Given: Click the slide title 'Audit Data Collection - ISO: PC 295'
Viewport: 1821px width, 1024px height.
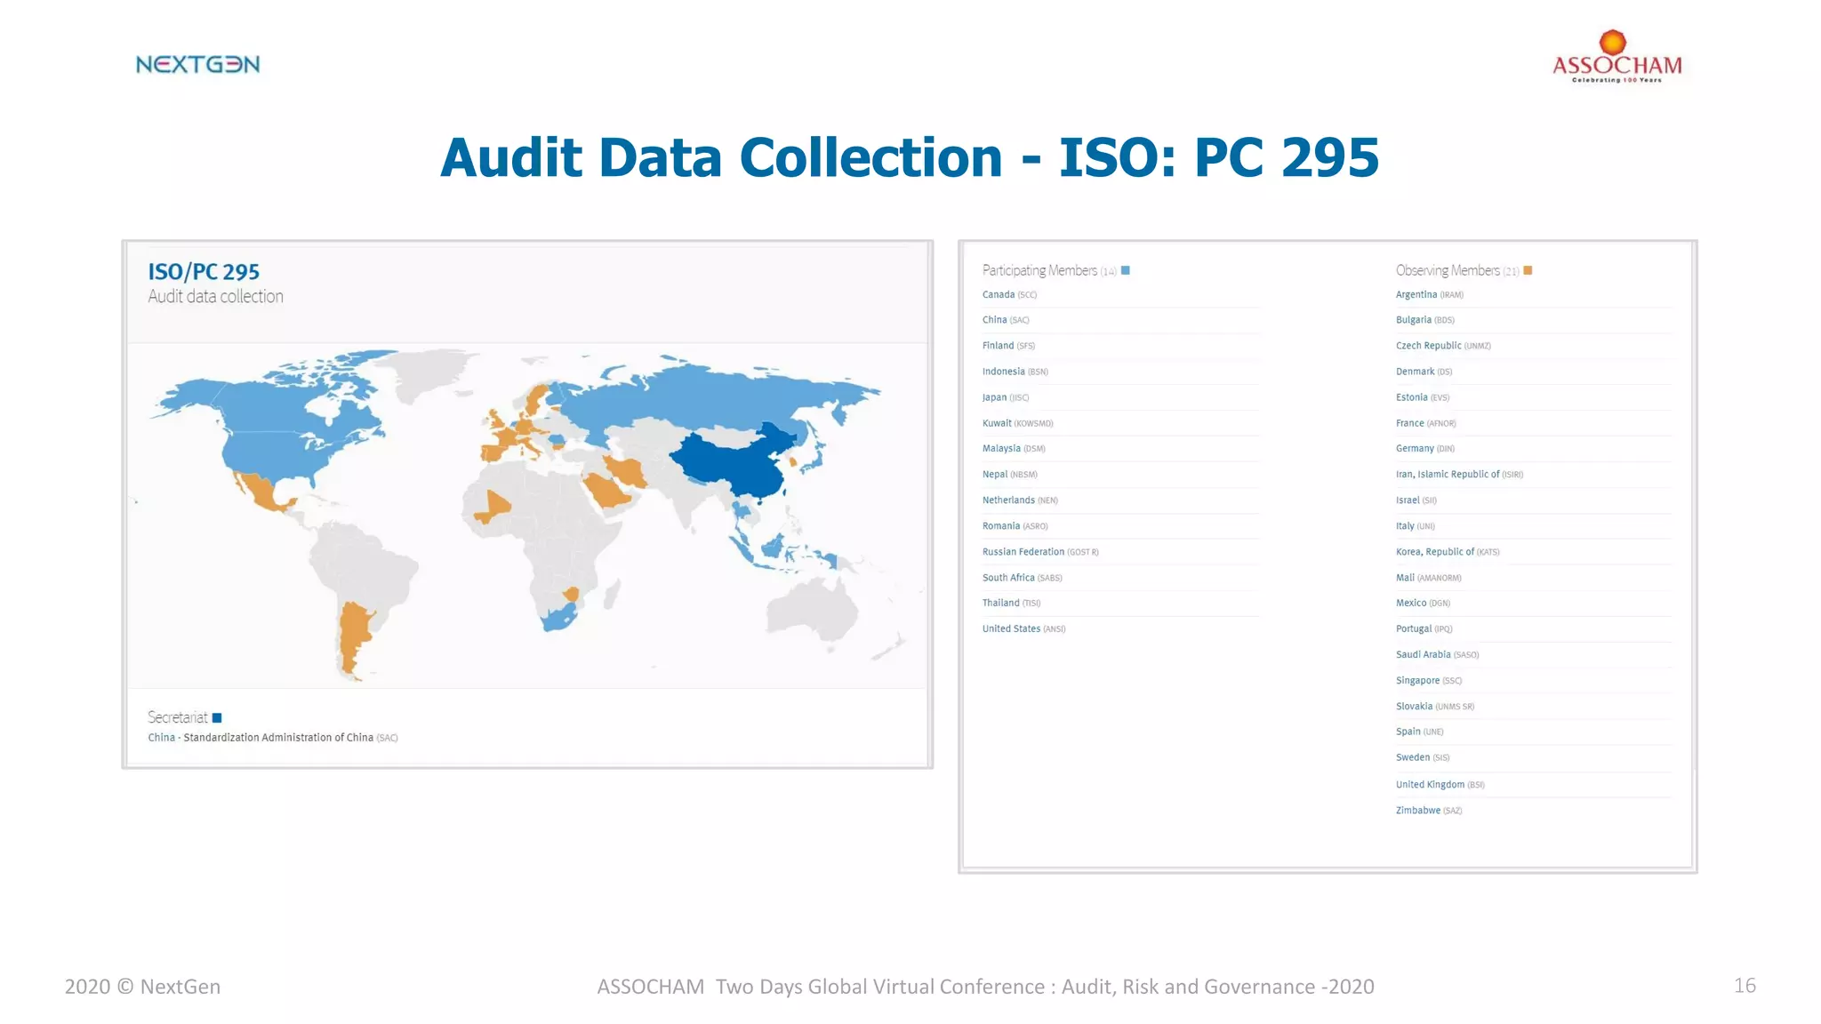Looking at the screenshot, I should [x=910, y=157].
